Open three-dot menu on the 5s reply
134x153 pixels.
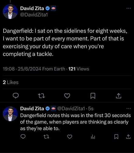pos(129,108)
